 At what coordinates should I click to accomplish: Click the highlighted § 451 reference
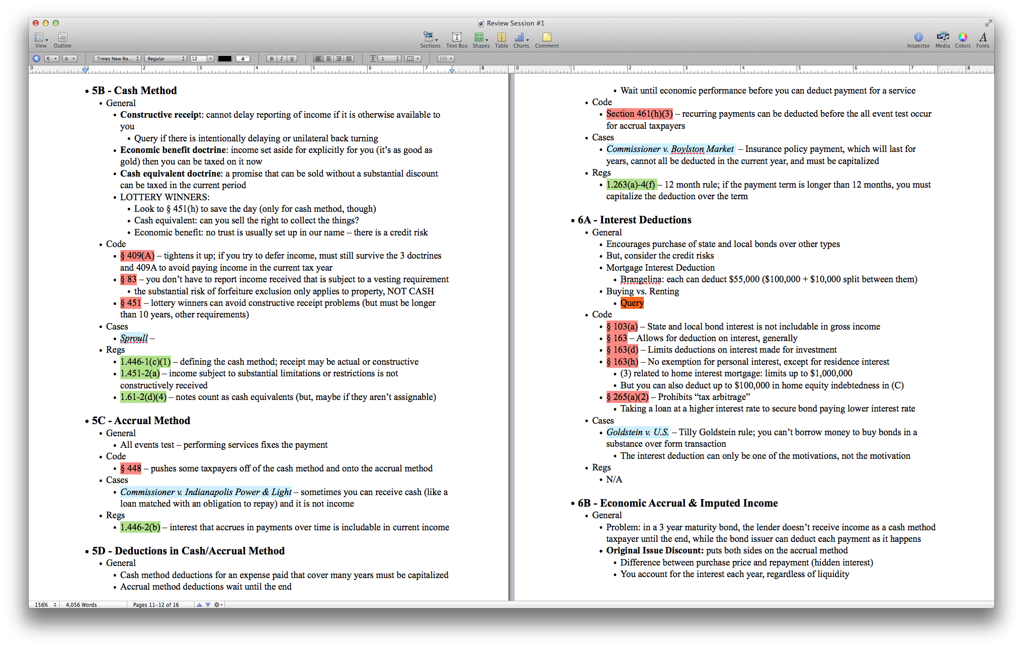click(131, 303)
